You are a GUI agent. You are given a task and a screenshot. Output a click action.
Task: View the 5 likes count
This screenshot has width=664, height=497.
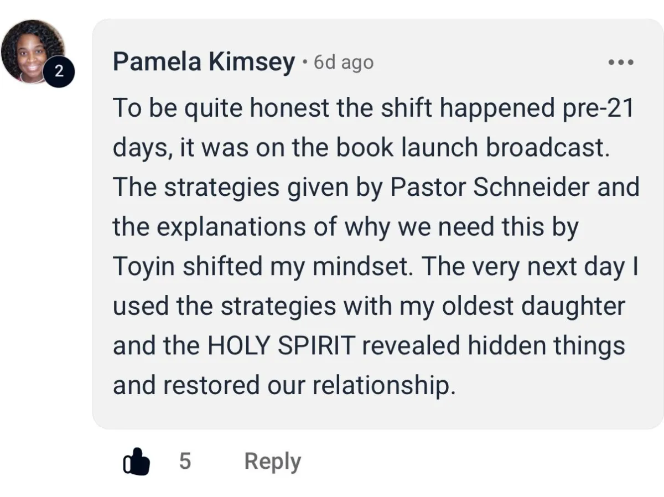(x=185, y=461)
